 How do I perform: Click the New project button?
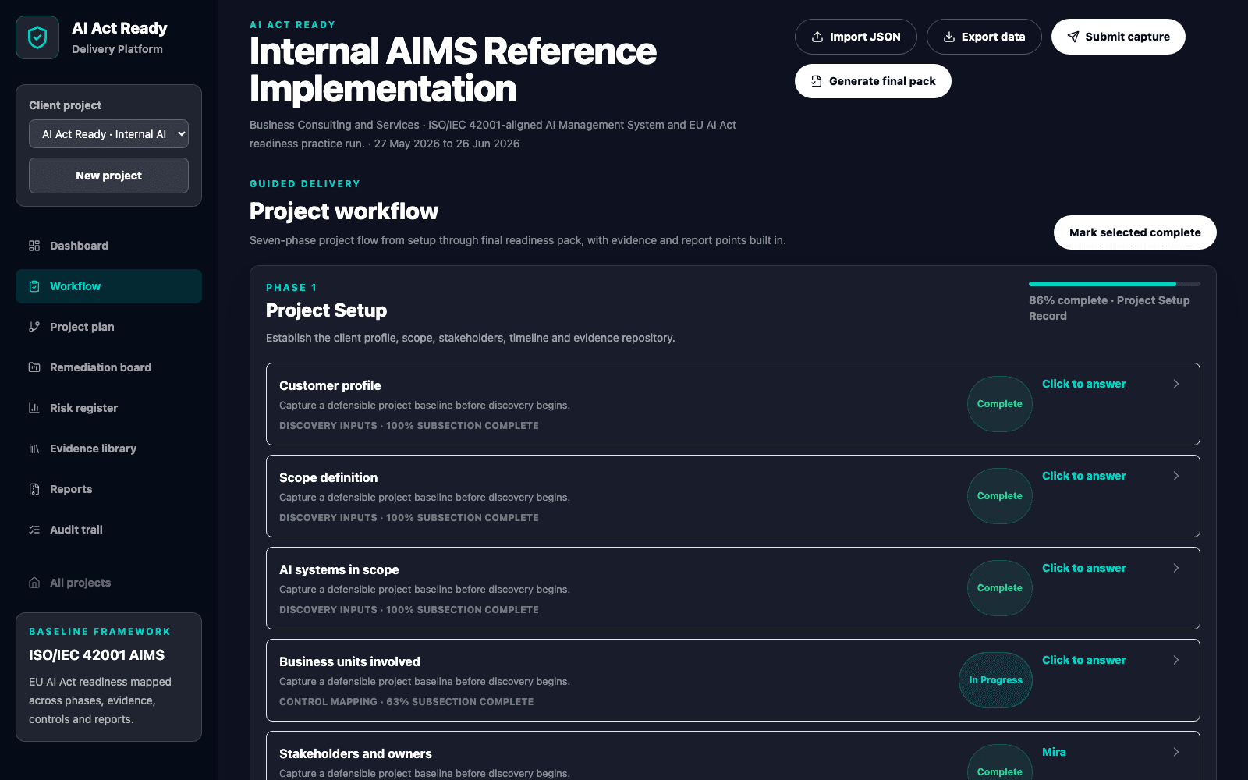coord(108,175)
